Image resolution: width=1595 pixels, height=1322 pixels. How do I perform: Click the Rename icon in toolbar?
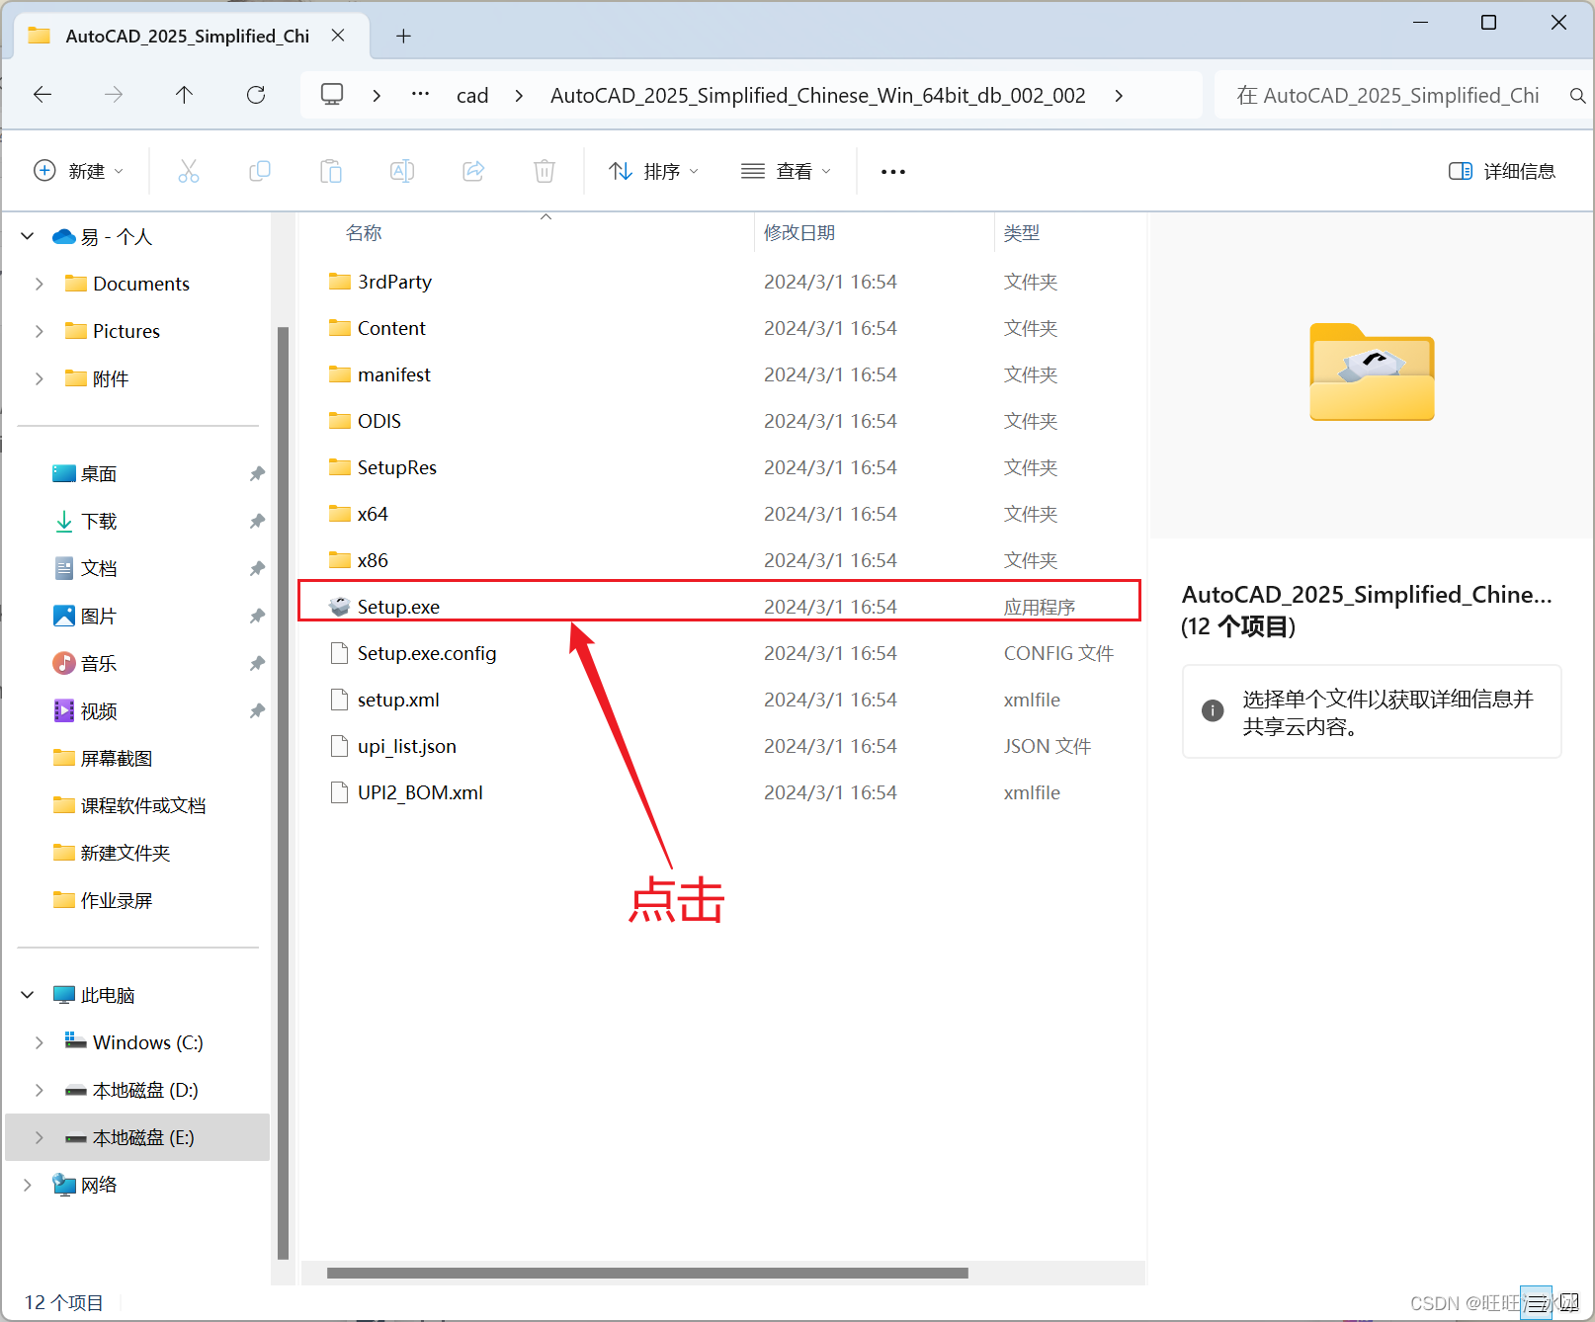pos(402,171)
